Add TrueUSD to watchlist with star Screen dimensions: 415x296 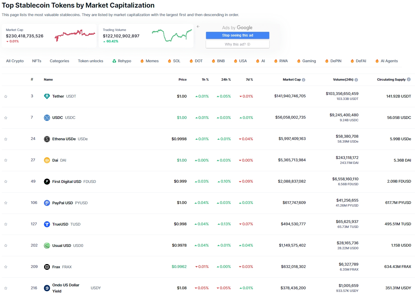(6, 224)
